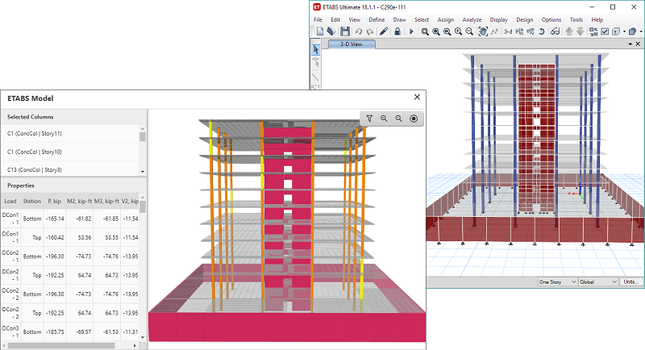Close the ETABS Model dialog

pos(417,97)
